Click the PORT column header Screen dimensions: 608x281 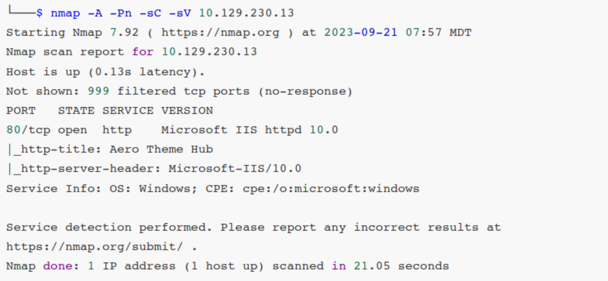pos(21,111)
